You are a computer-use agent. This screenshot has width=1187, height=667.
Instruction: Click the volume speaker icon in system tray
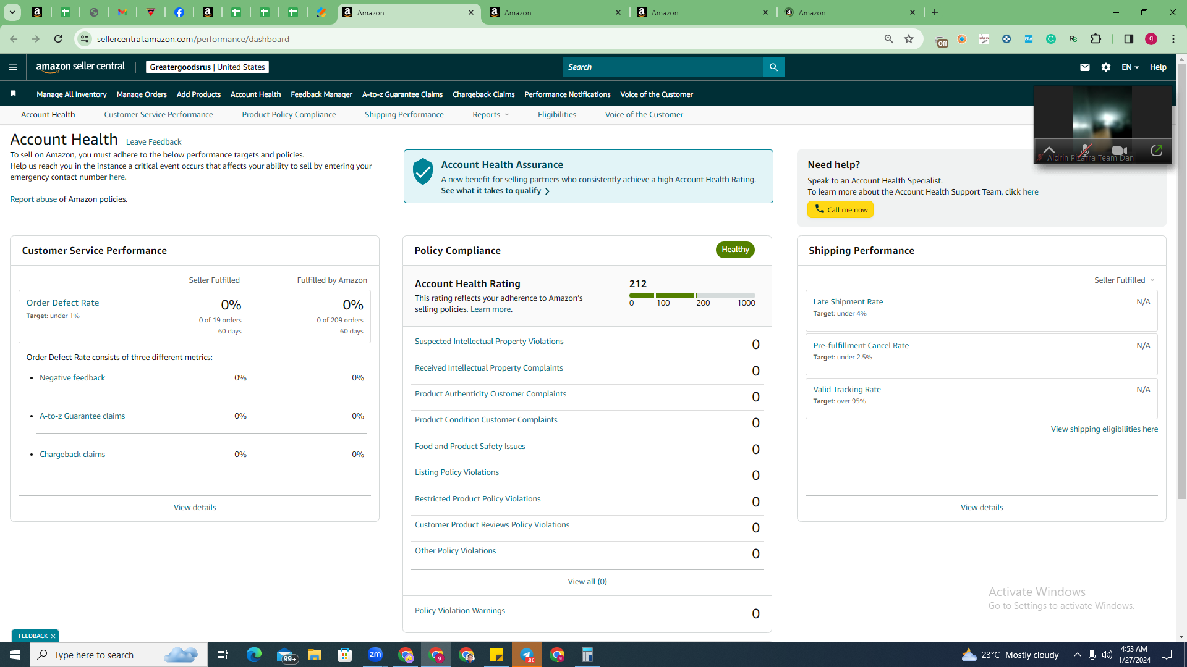pyautogui.click(x=1107, y=655)
